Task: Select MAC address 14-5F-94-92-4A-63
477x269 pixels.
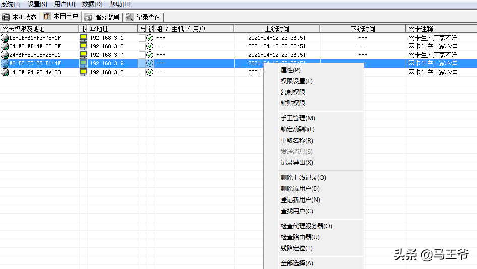Action: click(x=35, y=72)
